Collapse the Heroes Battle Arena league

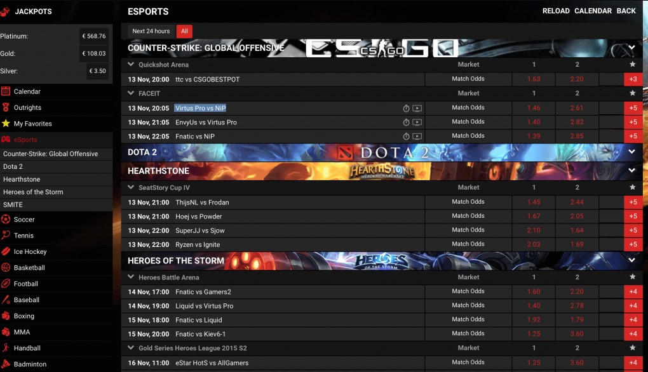[131, 277]
